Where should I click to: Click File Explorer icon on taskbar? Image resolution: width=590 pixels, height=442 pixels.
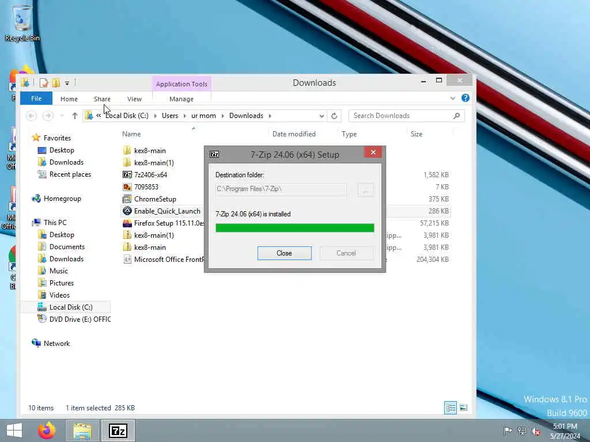pos(82,430)
